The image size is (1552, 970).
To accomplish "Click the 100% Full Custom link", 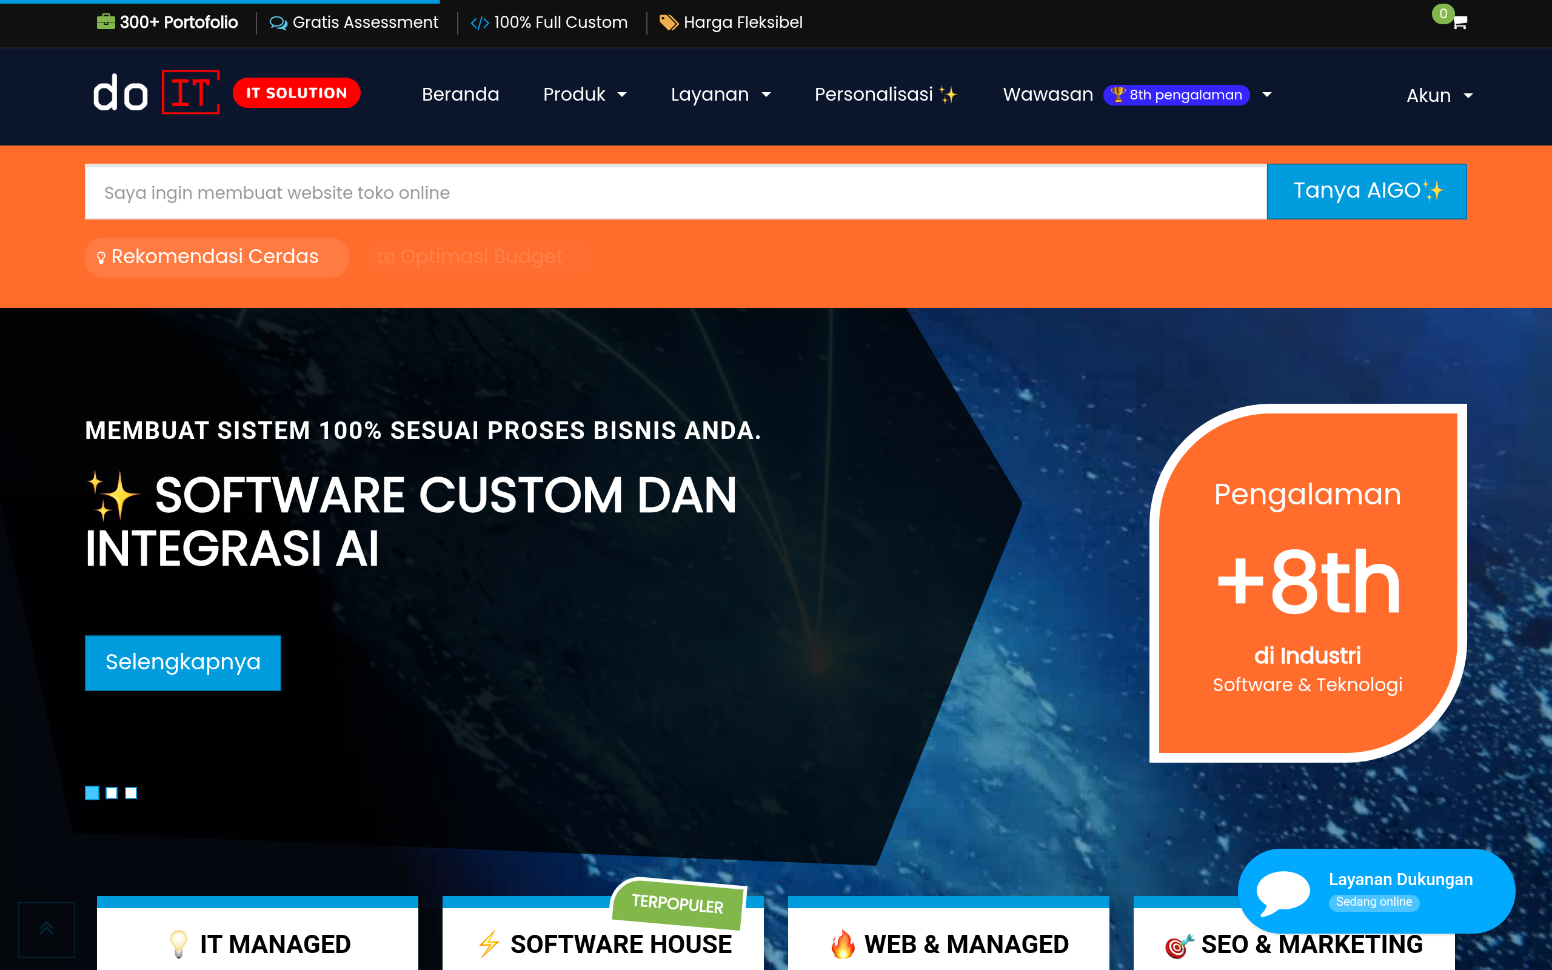I will click(x=549, y=22).
